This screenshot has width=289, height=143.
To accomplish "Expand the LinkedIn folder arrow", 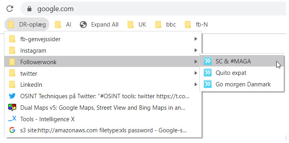I will [196, 85].
